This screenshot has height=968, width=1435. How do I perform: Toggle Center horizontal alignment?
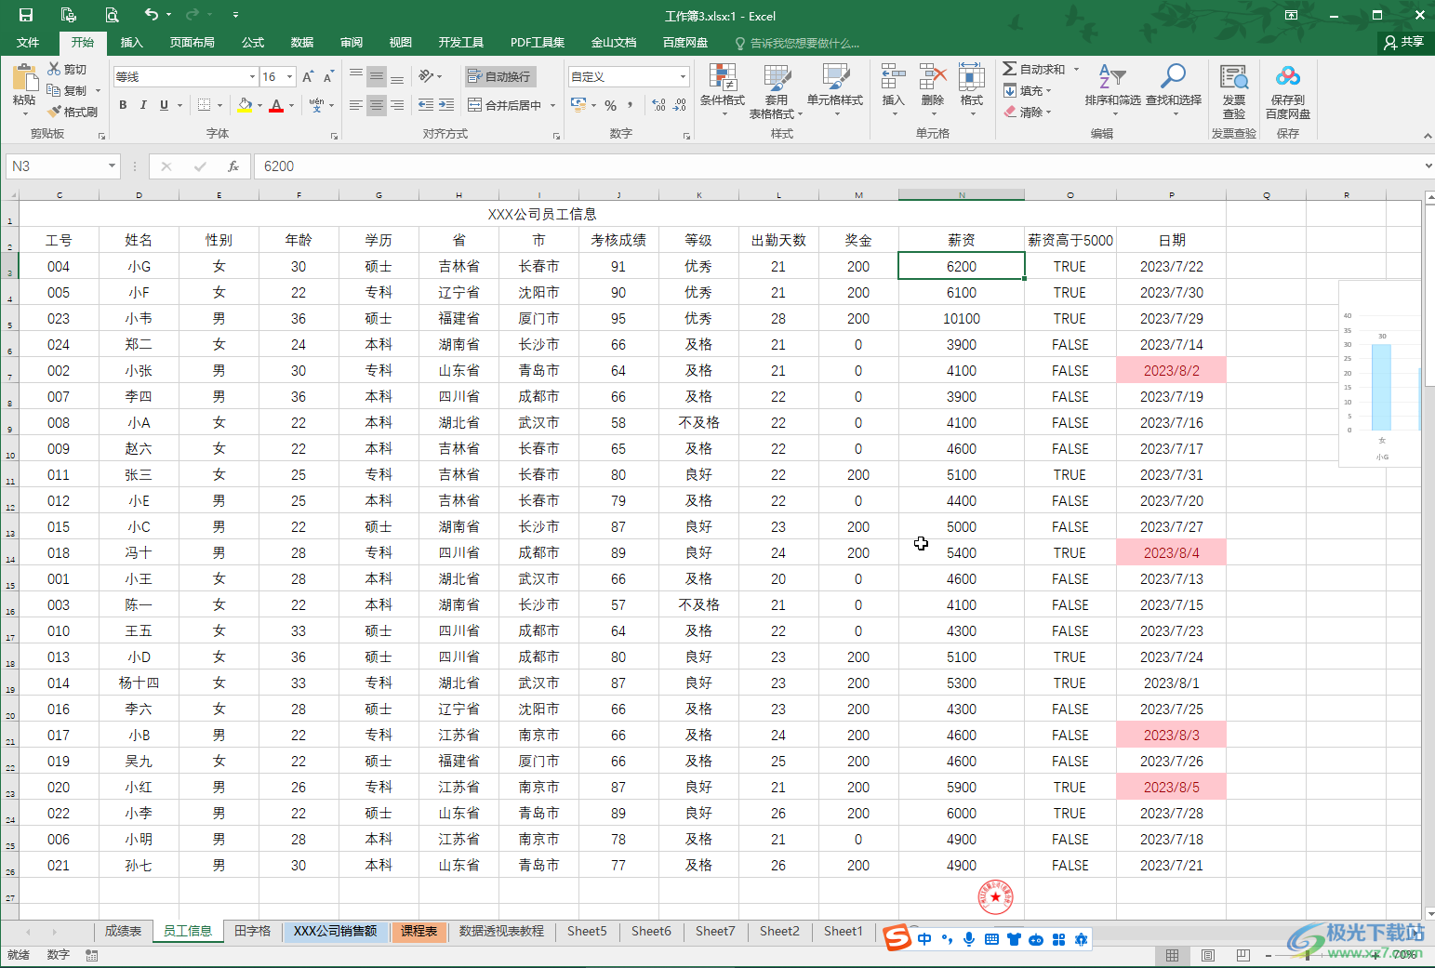click(377, 105)
